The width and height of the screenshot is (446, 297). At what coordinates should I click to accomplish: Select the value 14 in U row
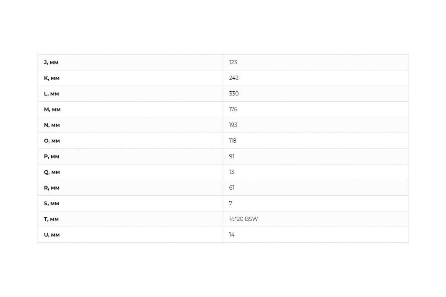click(x=232, y=235)
